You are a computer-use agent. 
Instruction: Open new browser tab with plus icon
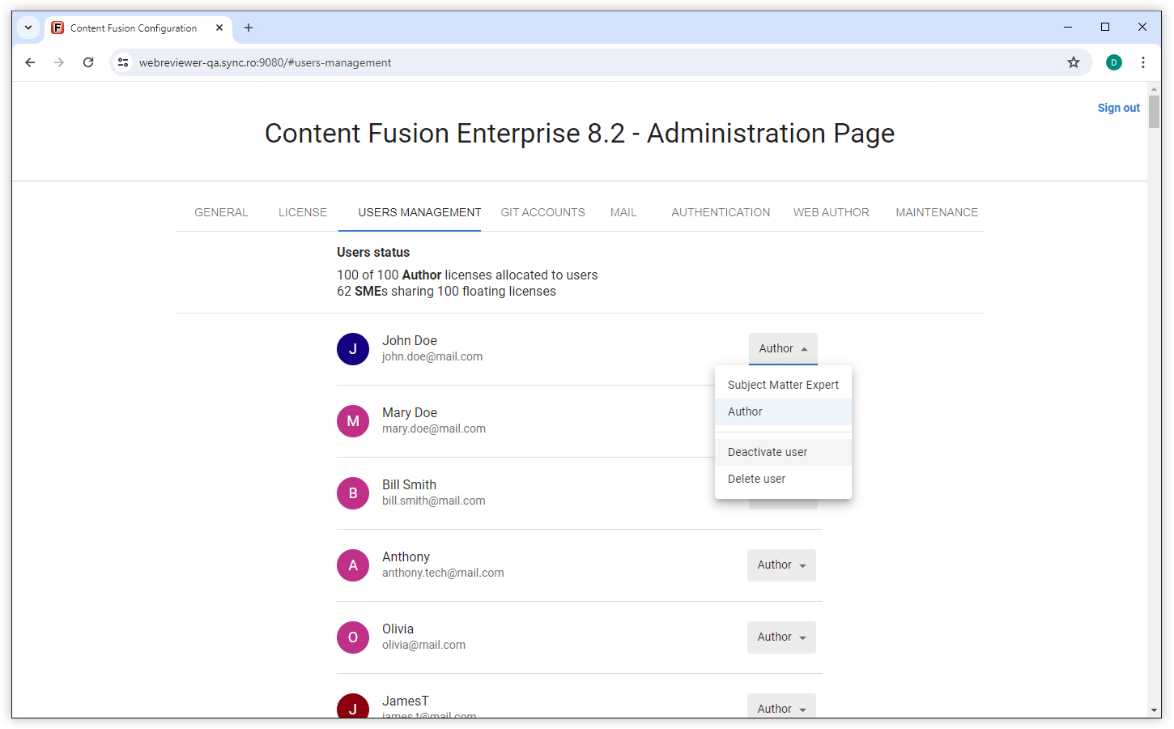coord(249,28)
